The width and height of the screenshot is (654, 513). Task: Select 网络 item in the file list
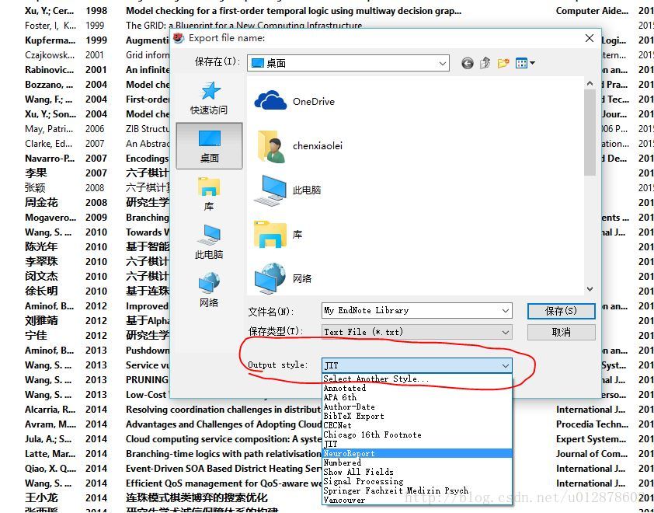[283, 278]
